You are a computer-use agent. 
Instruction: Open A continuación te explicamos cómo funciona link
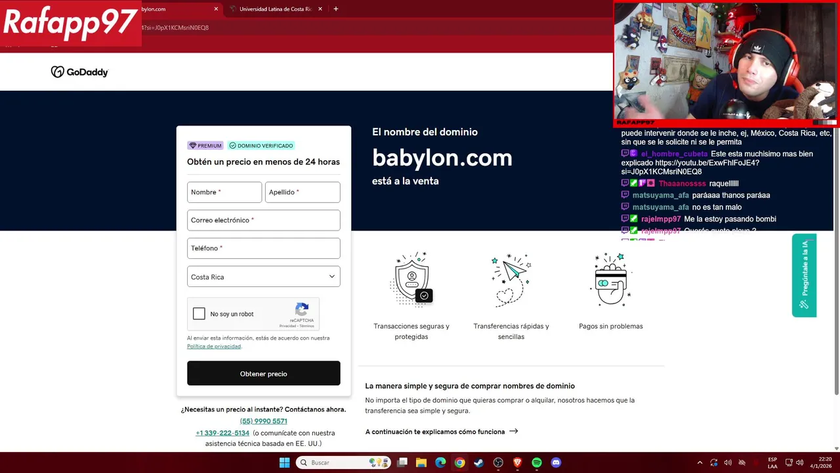(x=442, y=432)
